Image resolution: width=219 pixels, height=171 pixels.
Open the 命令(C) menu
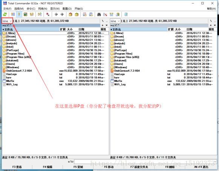point(31,9)
